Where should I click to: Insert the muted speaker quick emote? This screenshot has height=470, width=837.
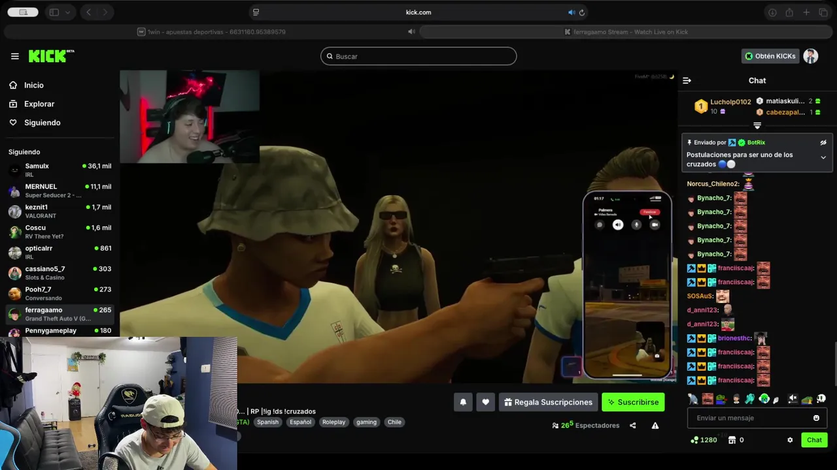pos(793,399)
